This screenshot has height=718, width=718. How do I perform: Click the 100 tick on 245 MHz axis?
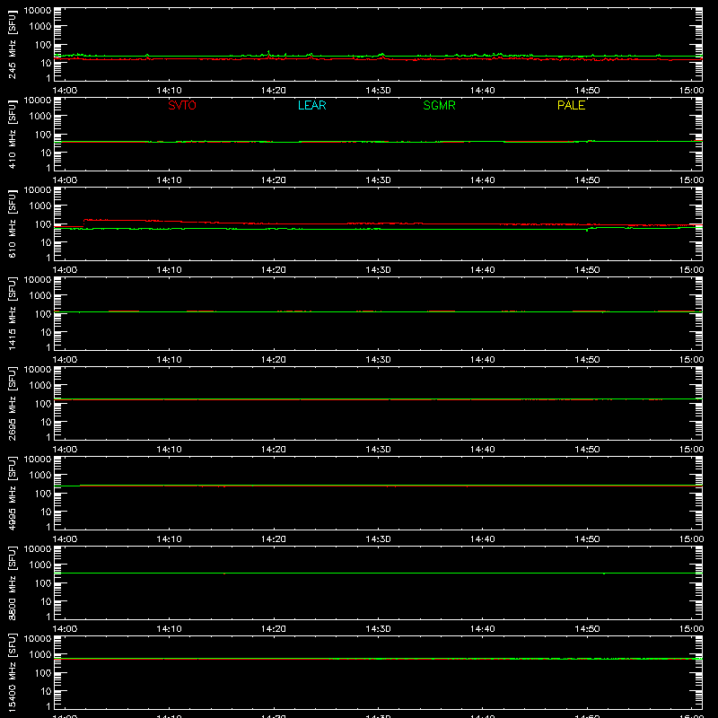(43, 45)
